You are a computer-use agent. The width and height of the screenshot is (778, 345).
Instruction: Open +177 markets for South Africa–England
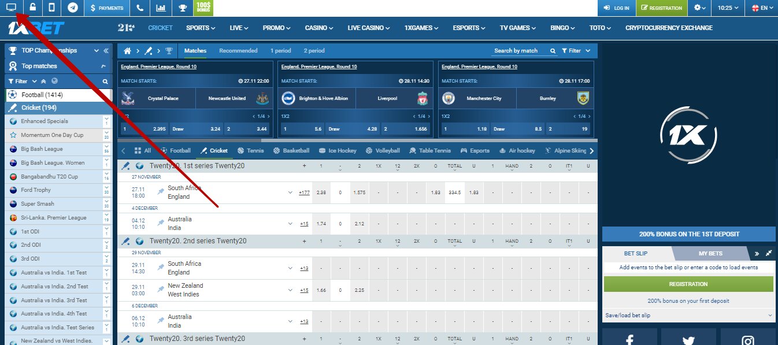304,192
